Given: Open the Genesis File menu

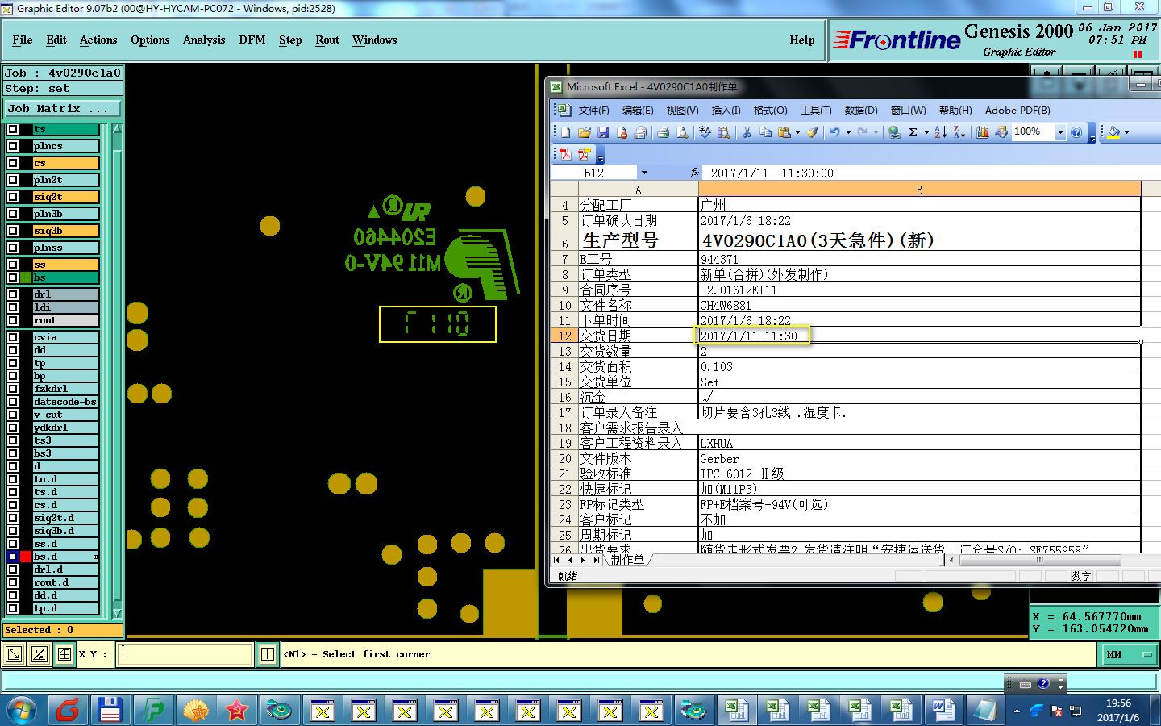Looking at the screenshot, I should click(x=23, y=40).
